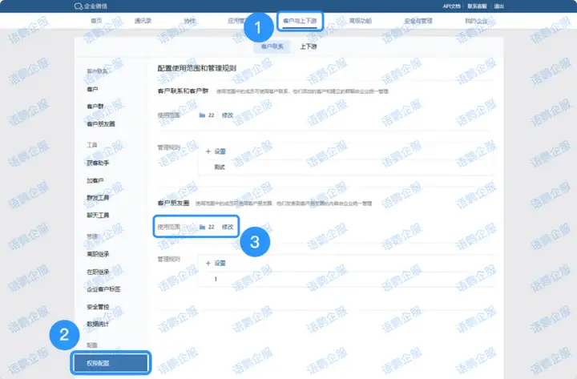
Task: Click 修改 link for 客户朋友圈 range
Action: click(x=228, y=227)
